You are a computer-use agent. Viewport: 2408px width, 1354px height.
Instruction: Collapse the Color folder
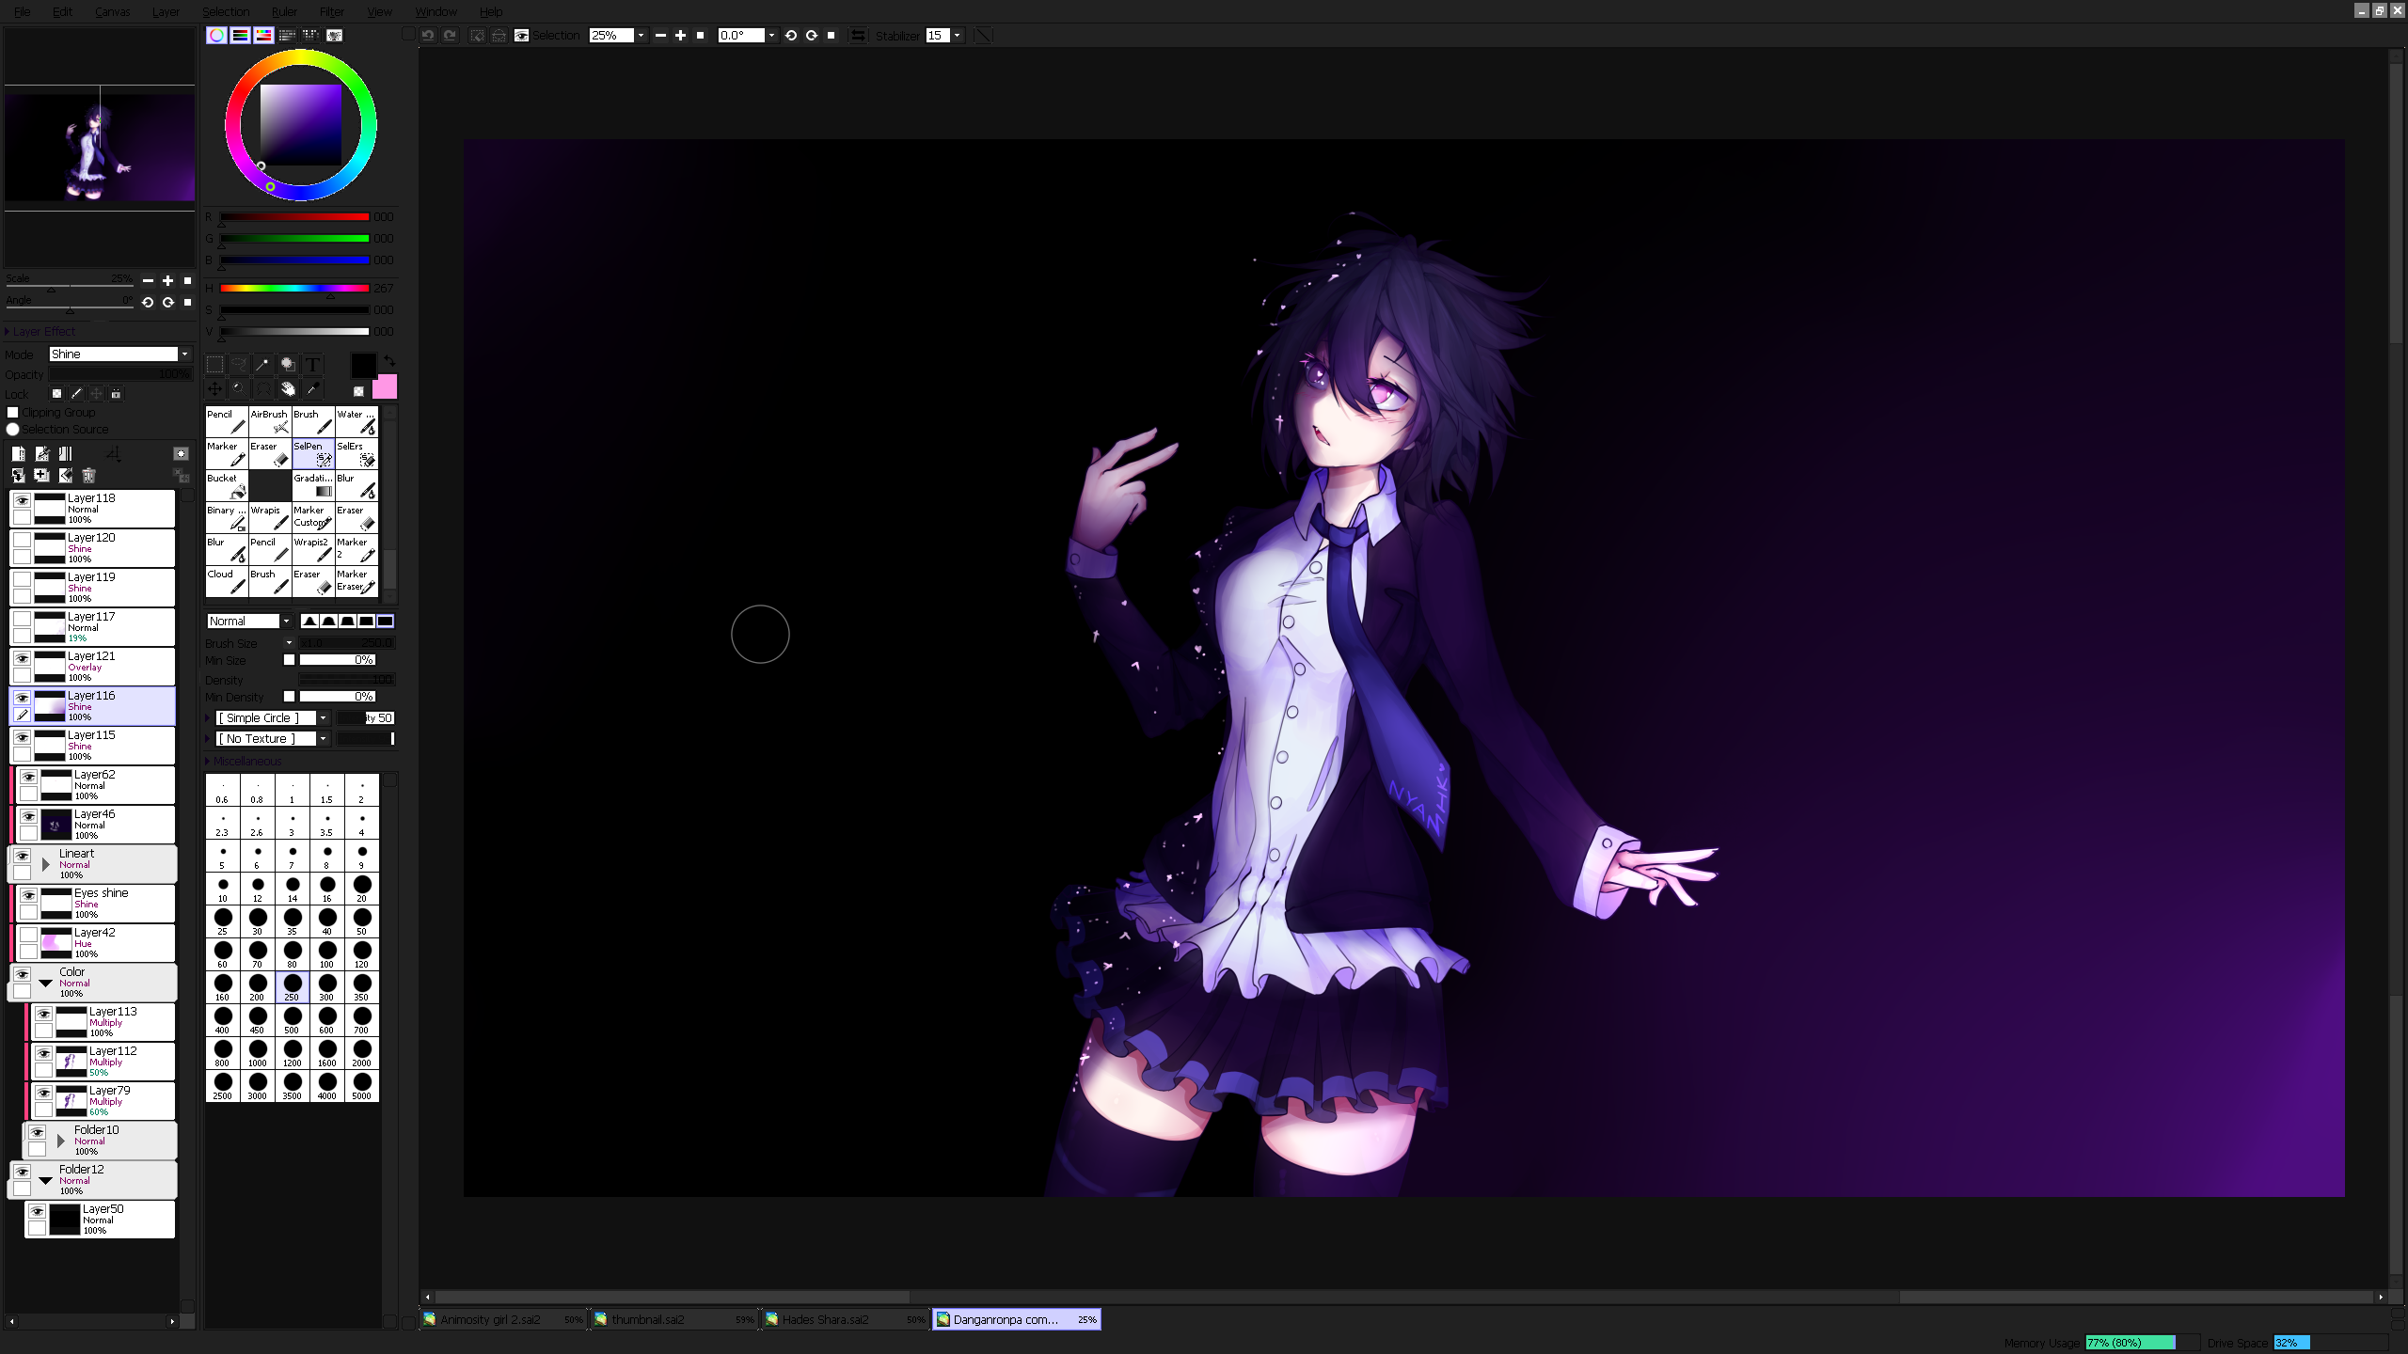tap(45, 982)
